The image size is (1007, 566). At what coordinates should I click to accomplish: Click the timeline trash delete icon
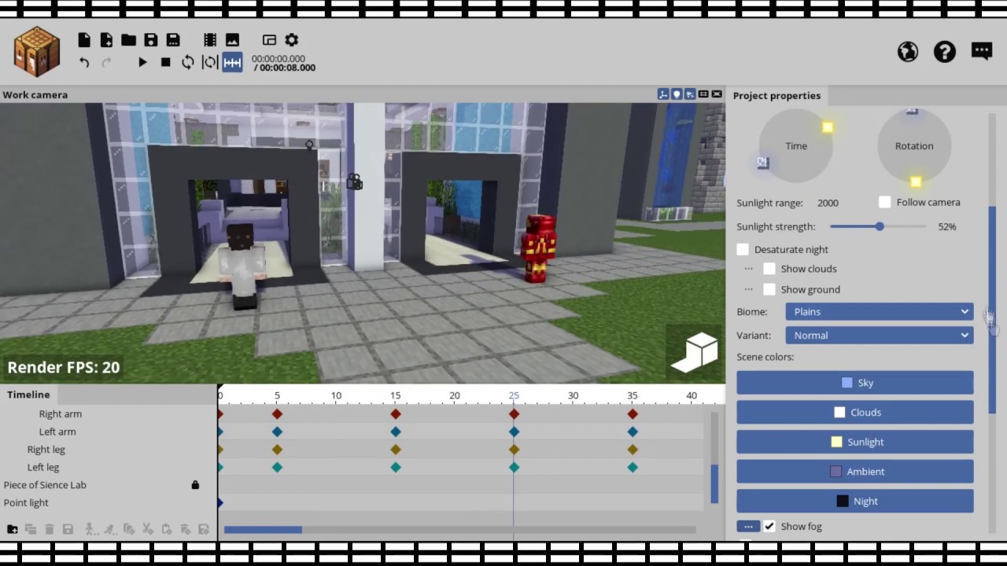tap(50, 529)
